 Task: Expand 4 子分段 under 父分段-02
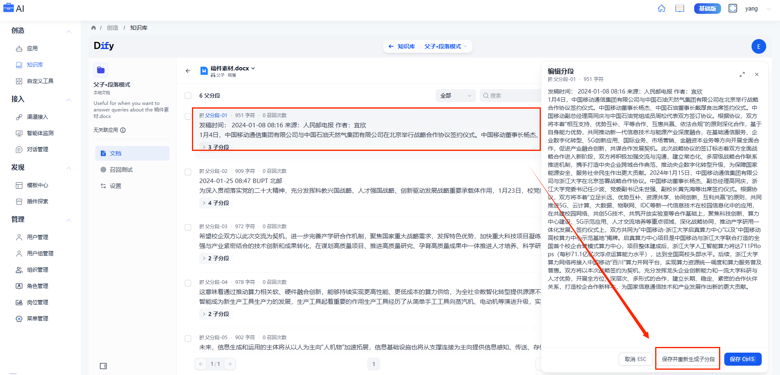[216, 203]
